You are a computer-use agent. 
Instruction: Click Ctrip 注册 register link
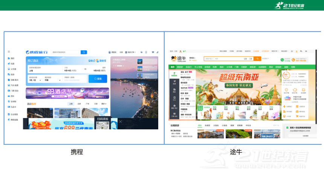click(x=121, y=52)
